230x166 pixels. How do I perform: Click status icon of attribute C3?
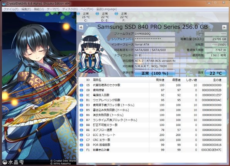click(81, 135)
